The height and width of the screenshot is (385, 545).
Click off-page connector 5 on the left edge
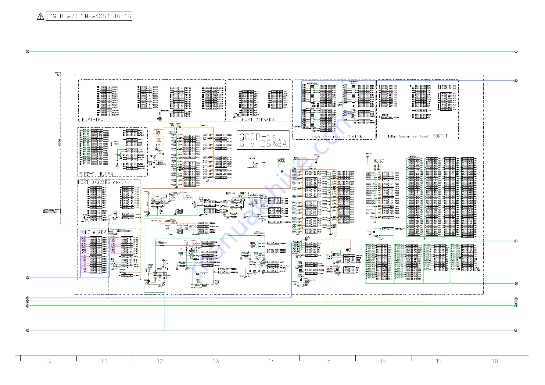[x=27, y=306]
